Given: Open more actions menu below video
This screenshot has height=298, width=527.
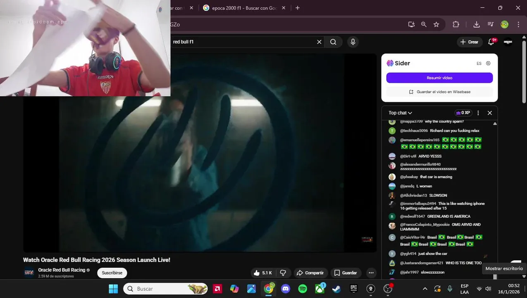Looking at the screenshot, I should (x=371, y=273).
